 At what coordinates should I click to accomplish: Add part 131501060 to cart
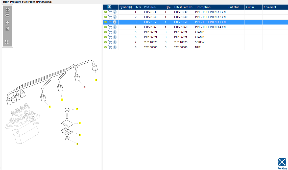[x=110, y=27]
